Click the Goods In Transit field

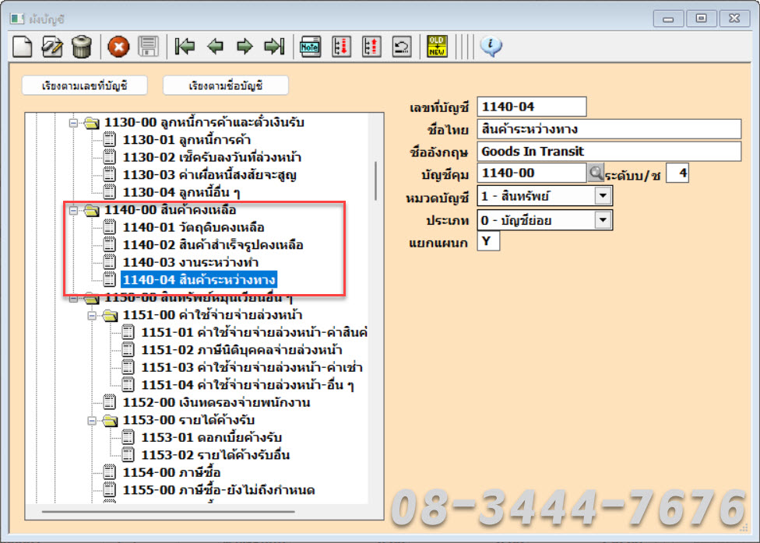pos(609,151)
